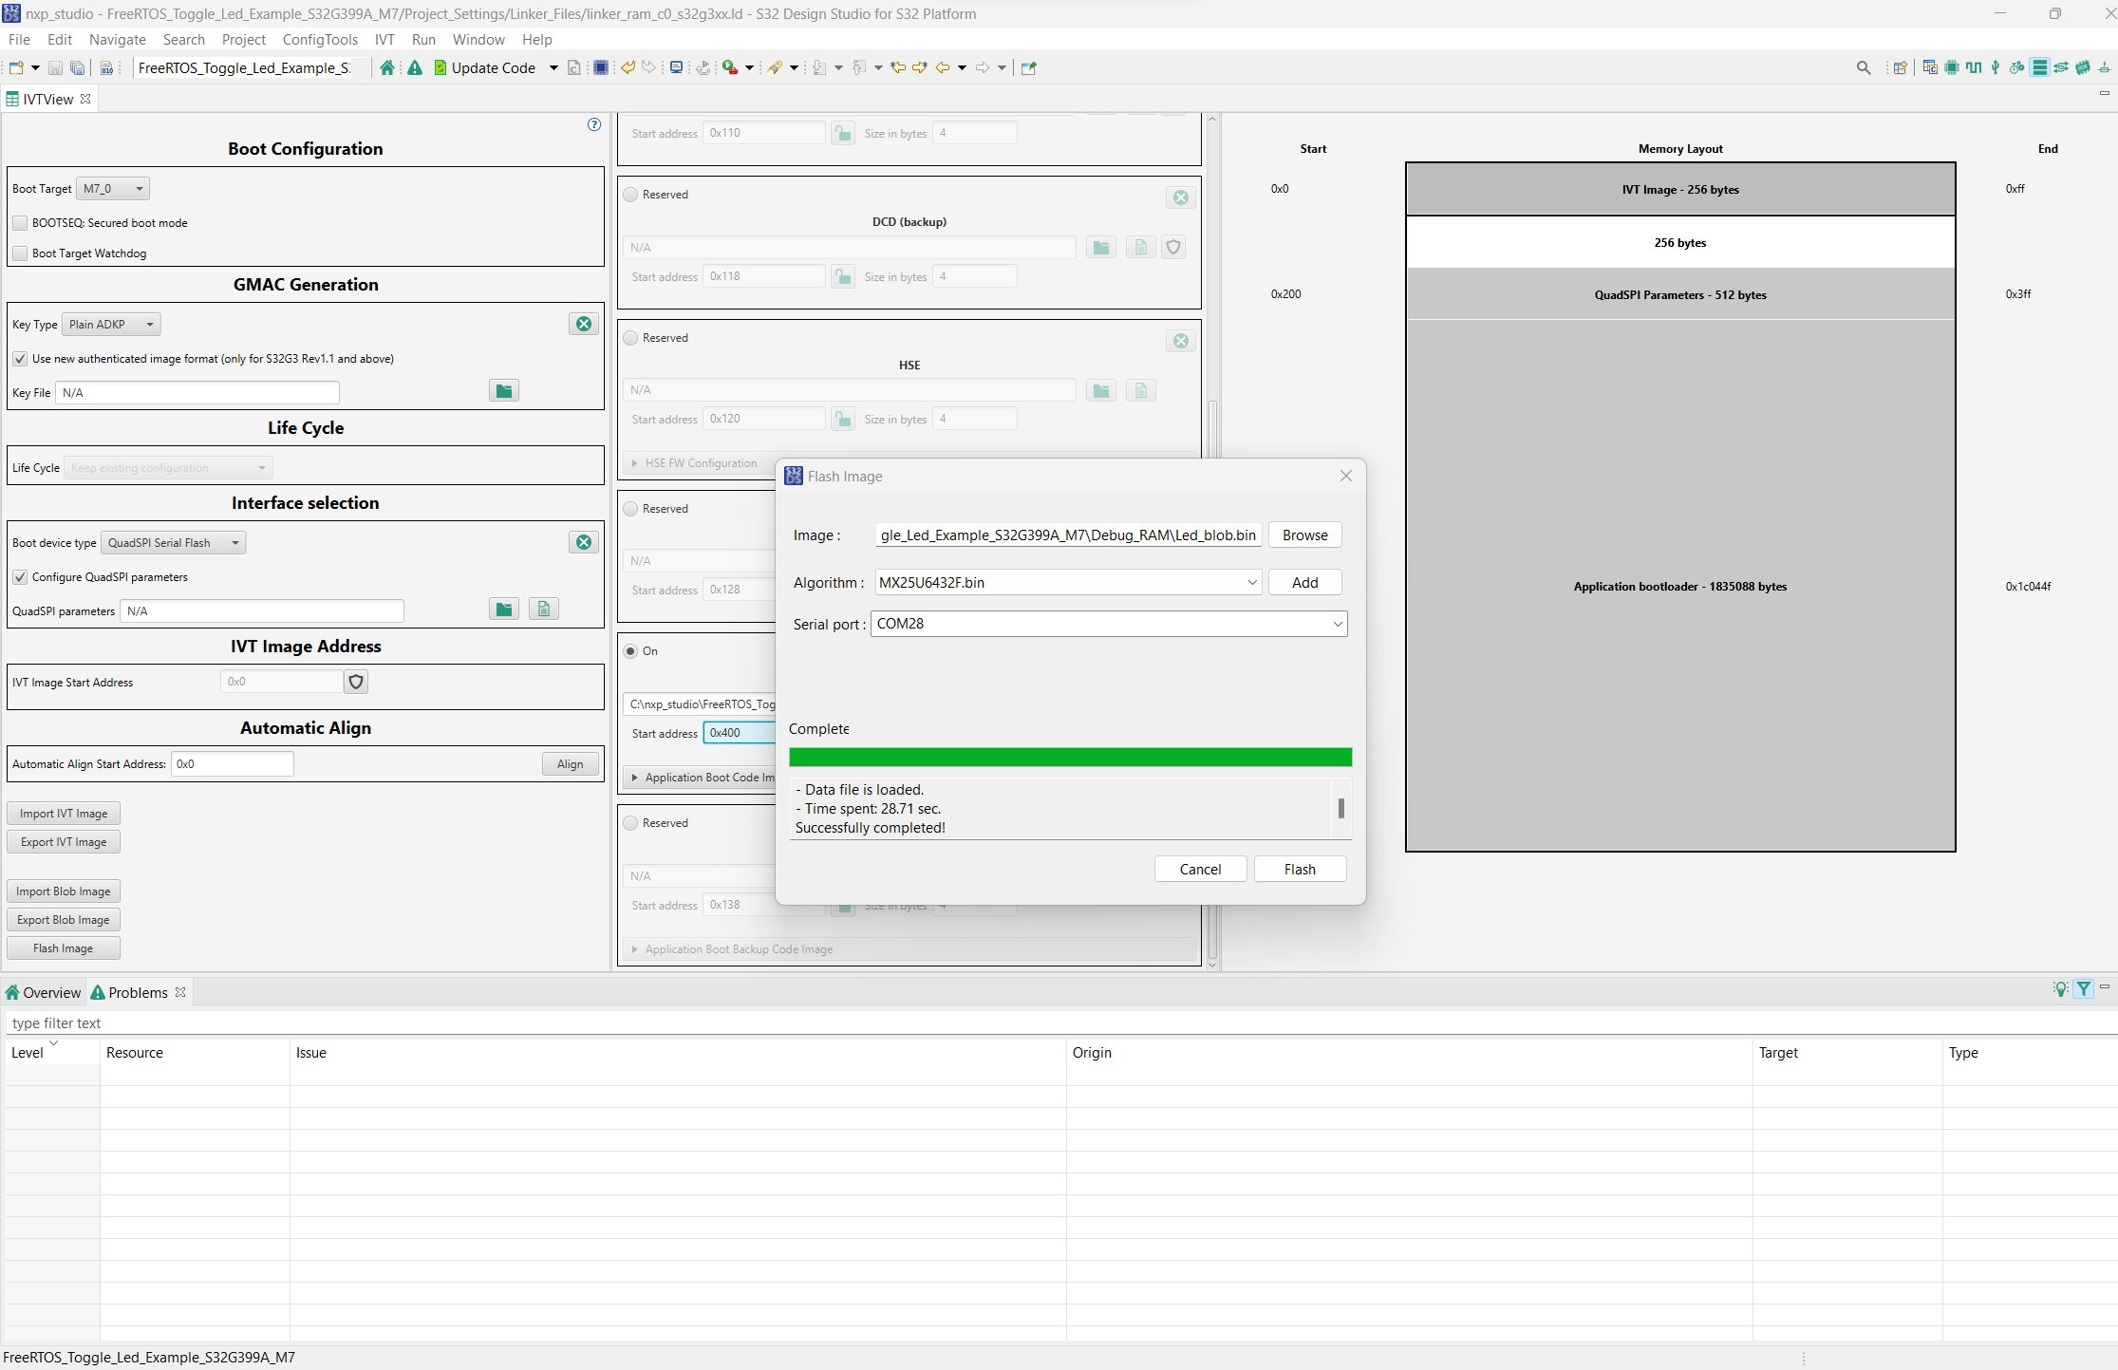Click the toolbar search magnifier icon

pyautogui.click(x=1863, y=67)
